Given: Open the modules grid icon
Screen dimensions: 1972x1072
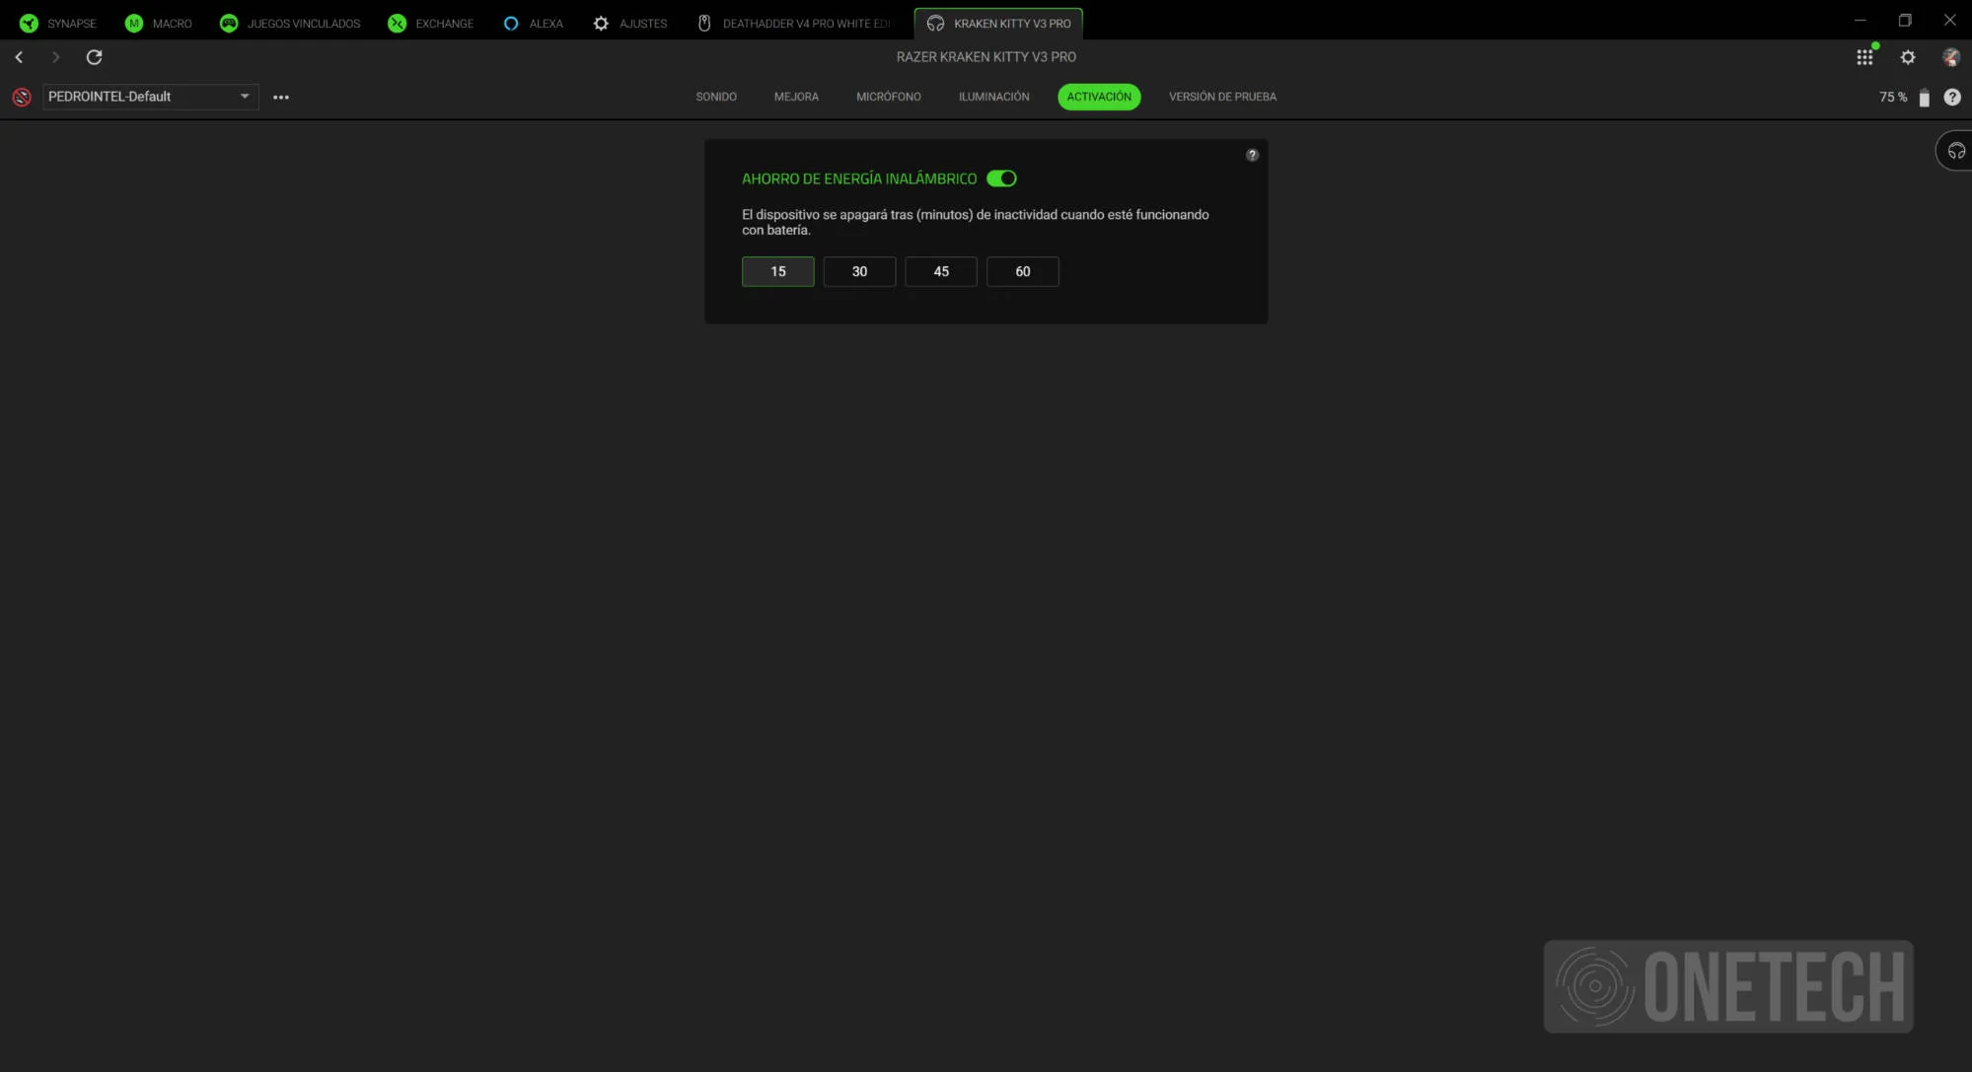Looking at the screenshot, I should coord(1864,57).
